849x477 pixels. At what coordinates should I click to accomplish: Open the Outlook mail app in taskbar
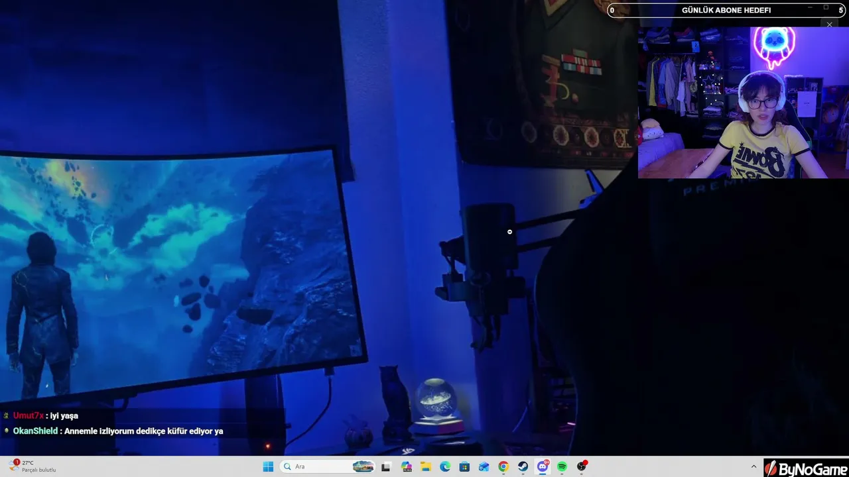point(484,466)
